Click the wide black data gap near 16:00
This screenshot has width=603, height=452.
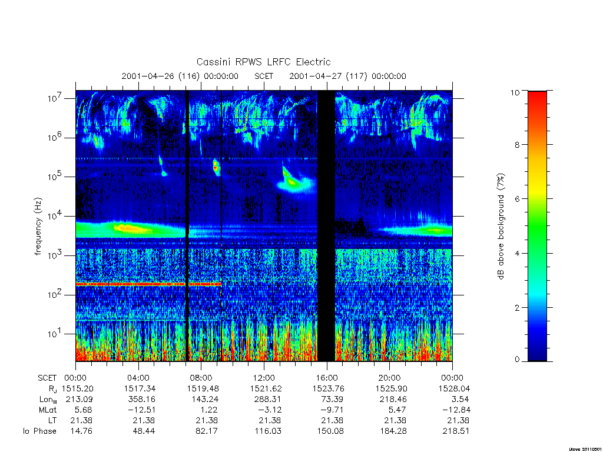click(326, 226)
